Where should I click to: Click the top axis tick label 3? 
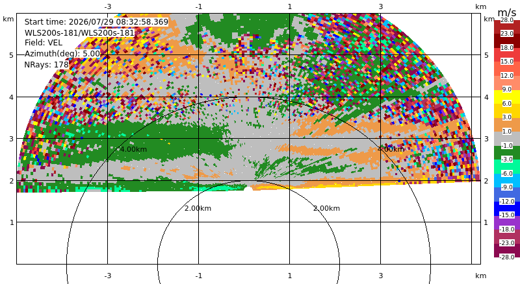(x=380, y=6)
